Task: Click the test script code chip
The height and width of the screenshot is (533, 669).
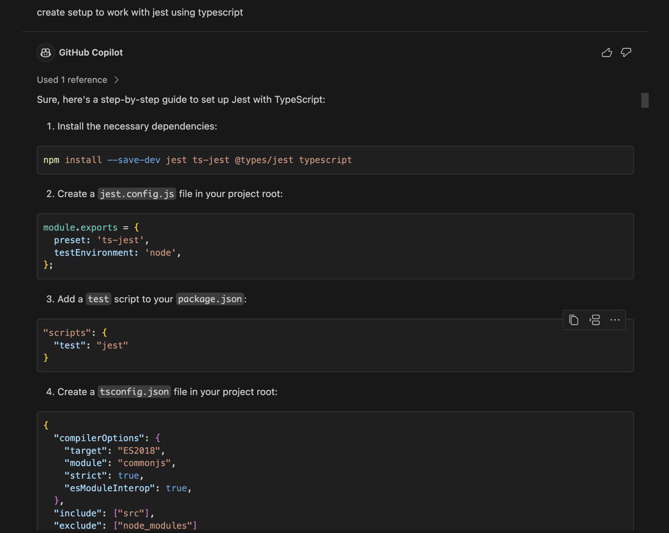Action: coord(98,299)
